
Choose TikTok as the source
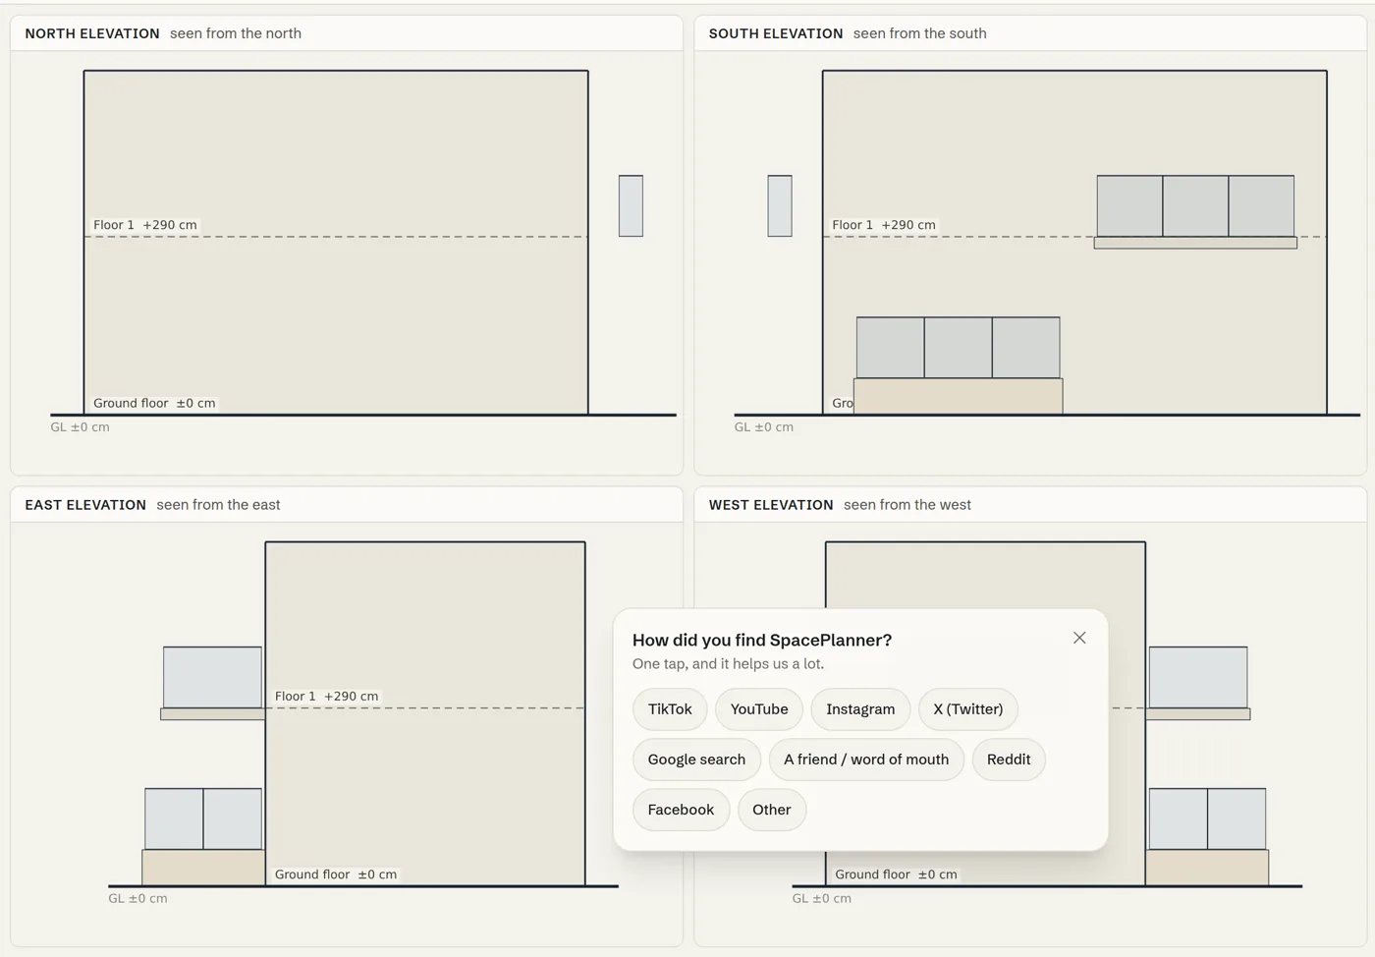(670, 709)
